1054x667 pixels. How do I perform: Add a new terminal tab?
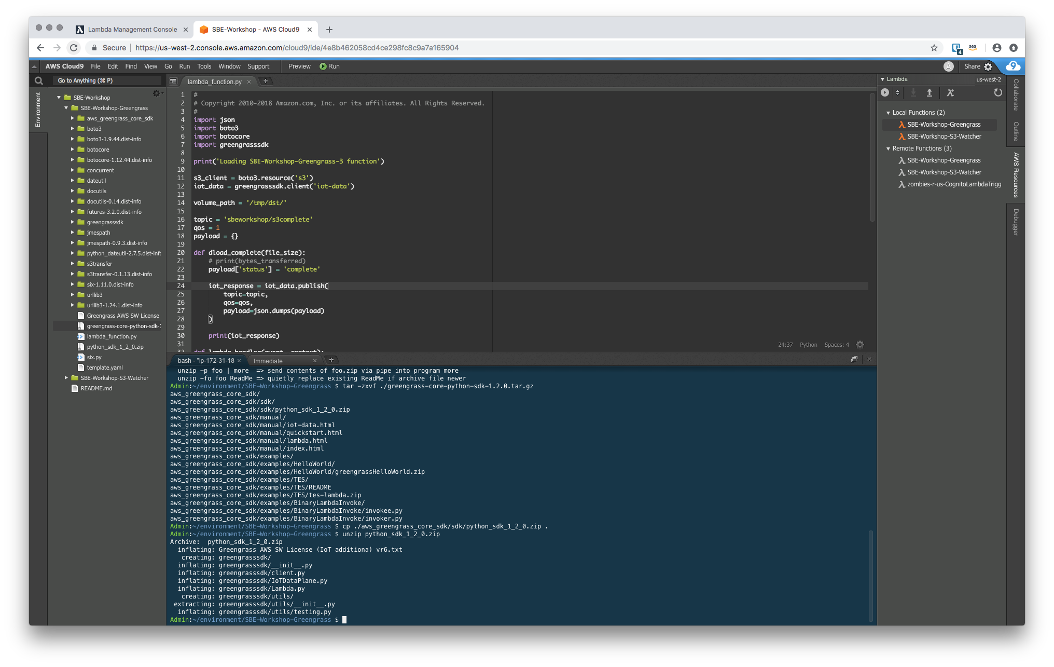(331, 360)
